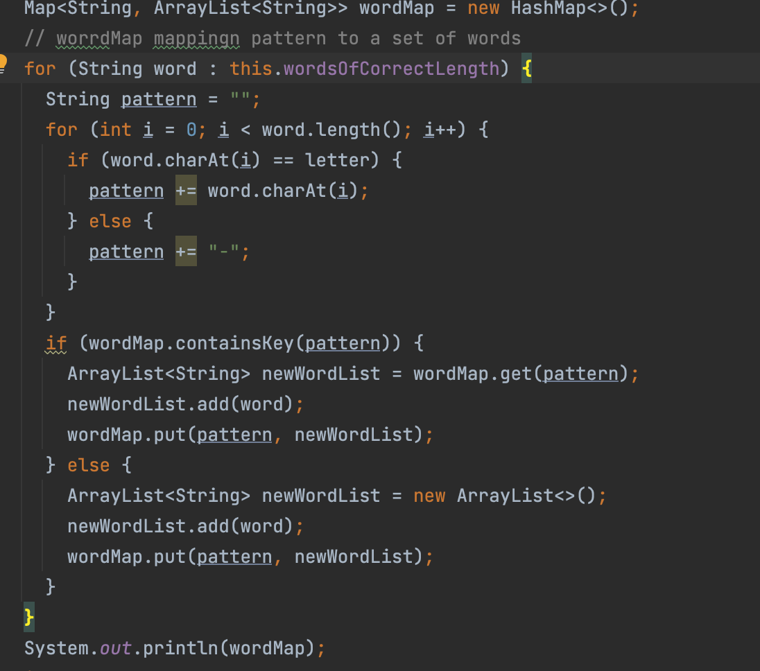Click the highlighted += before the dash string
The height and width of the screenshot is (671, 760).
(186, 252)
